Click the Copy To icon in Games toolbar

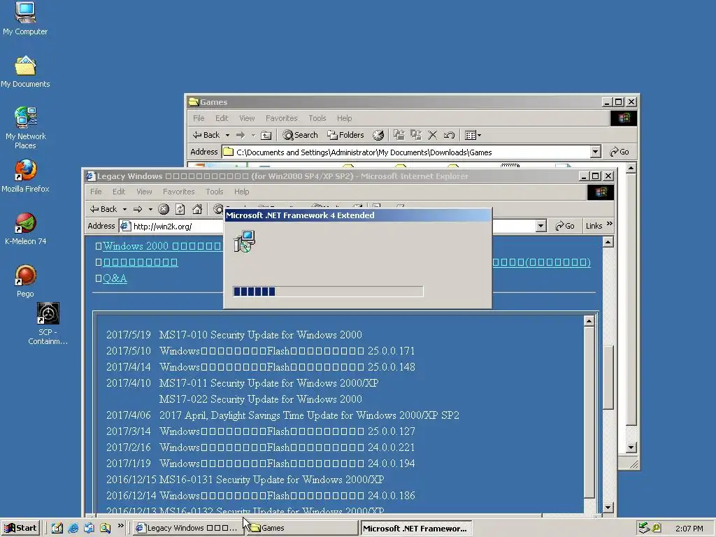415,135
